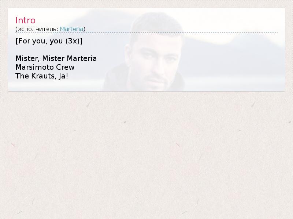Click the empty textured area below lyrics card
Viewport: 293px width, 219px height.
pos(146,158)
